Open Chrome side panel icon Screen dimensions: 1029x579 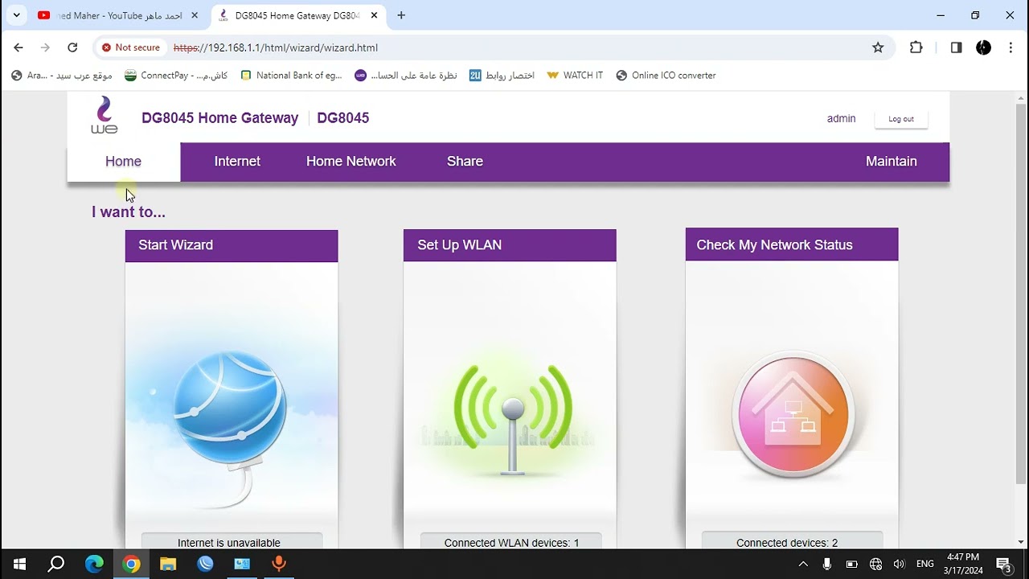click(956, 47)
